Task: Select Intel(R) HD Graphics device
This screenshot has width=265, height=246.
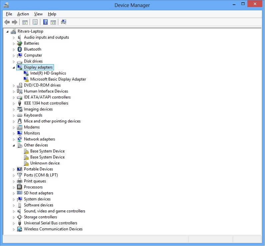Action: (48, 73)
